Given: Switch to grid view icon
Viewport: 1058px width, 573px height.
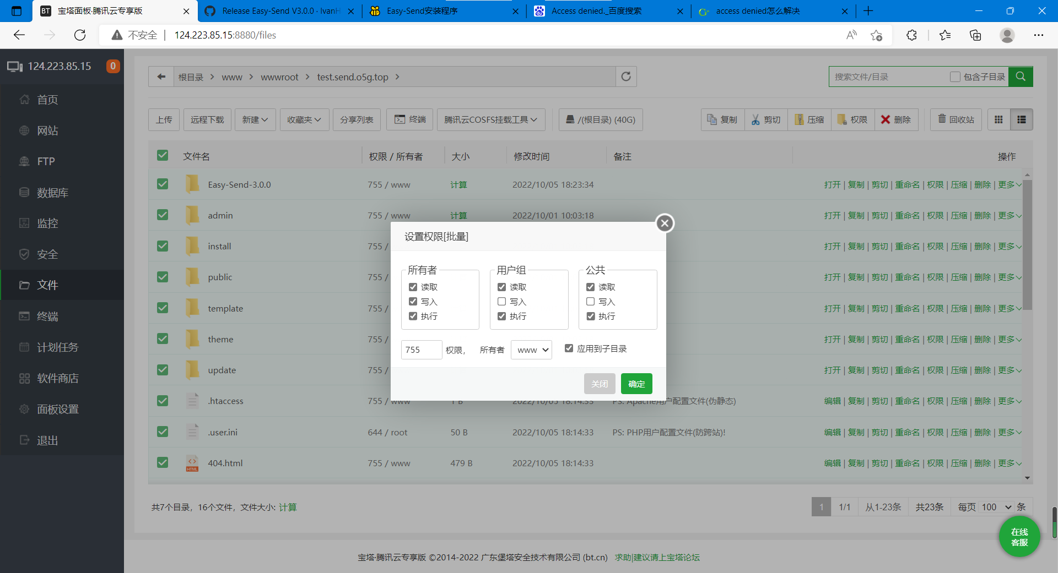Looking at the screenshot, I should pyautogui.click(x=998, y=119).
